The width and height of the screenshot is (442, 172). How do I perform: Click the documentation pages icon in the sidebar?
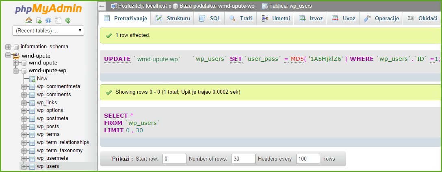tap(58, 20)
